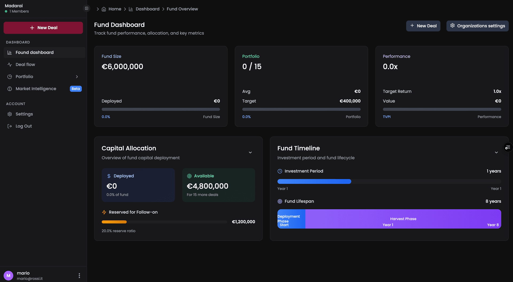
Task: Collapse the Capital Allocation section
Action: click(x=250, y=152)
